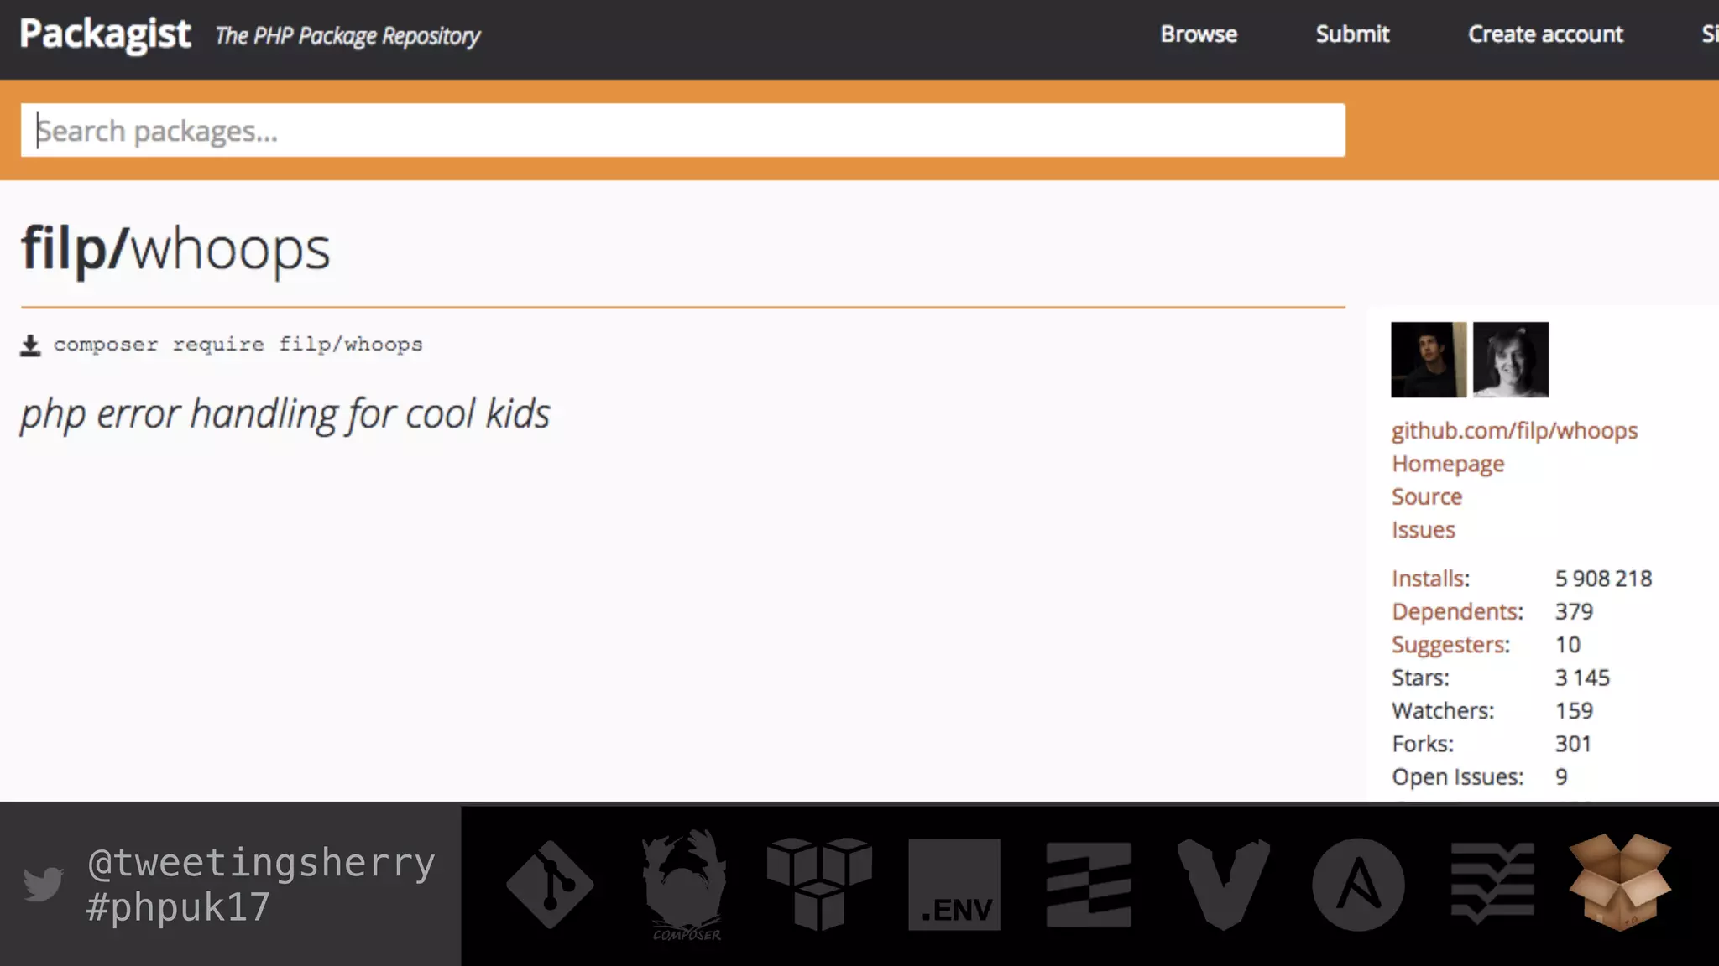Click the Twitter bird icon
Screen dimensions: 1719x966
(44, 884)
